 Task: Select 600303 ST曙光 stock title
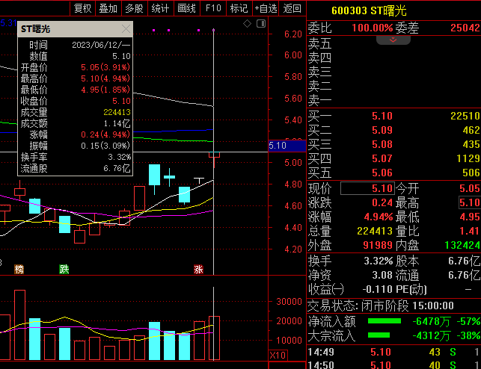coord(369,10)
